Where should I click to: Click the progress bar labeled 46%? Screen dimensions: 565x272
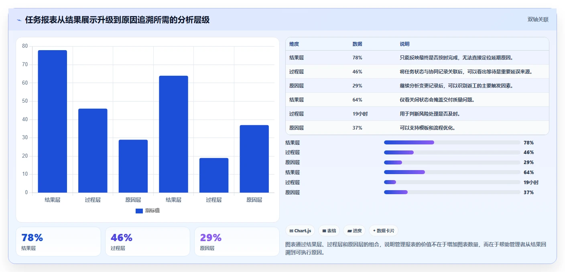[x=452, y=152]
